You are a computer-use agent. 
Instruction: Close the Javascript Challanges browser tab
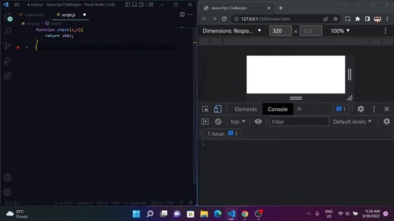[269, 8]
